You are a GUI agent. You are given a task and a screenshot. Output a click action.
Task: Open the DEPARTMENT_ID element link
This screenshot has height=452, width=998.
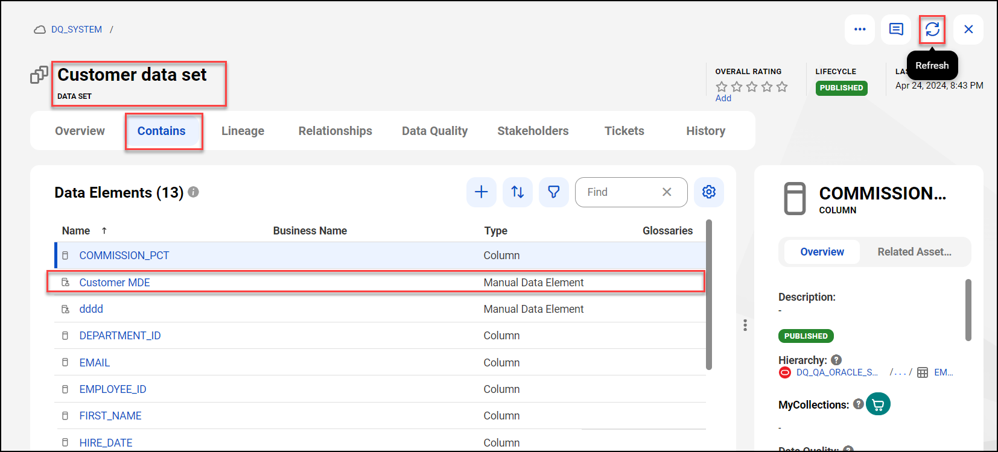(120, 336)
